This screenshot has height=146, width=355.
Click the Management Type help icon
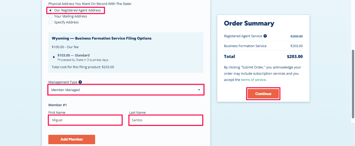(80, 82)
